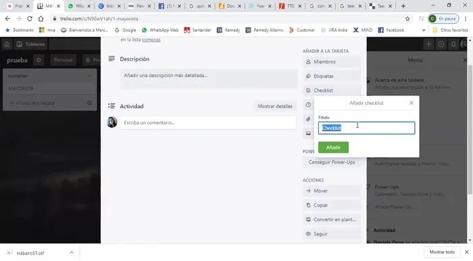Click the Copiar action button
Screen dimensions: 473x261
click(x=331, y=205)
